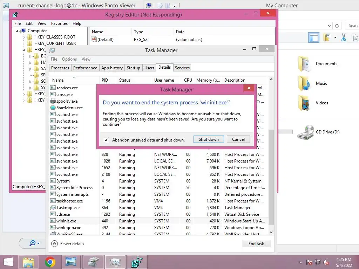Switch to Task Manager taskbar button

[115, 262]
